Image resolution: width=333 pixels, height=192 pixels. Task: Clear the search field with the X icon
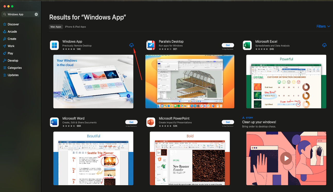(36, 14)
